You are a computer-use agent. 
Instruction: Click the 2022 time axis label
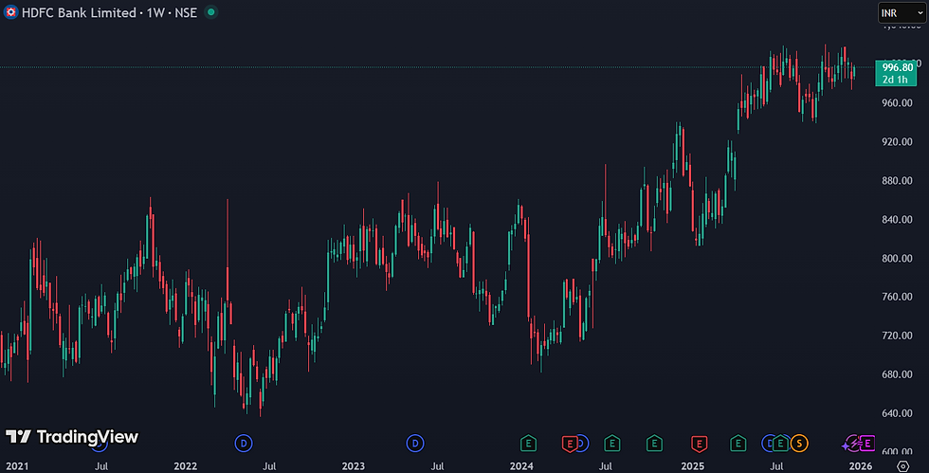(x=186, y=465)
